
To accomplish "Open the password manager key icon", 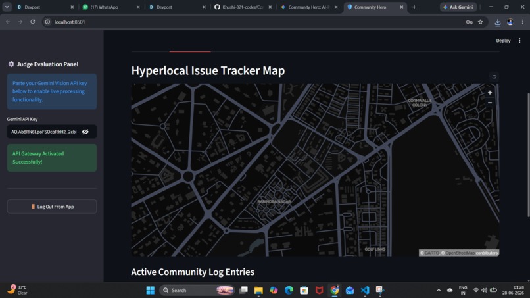I will click(469, 22).
